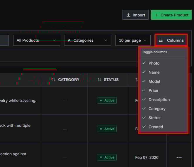
Task: Click the Feb 07, 2026 date cell
Action: 147,157
